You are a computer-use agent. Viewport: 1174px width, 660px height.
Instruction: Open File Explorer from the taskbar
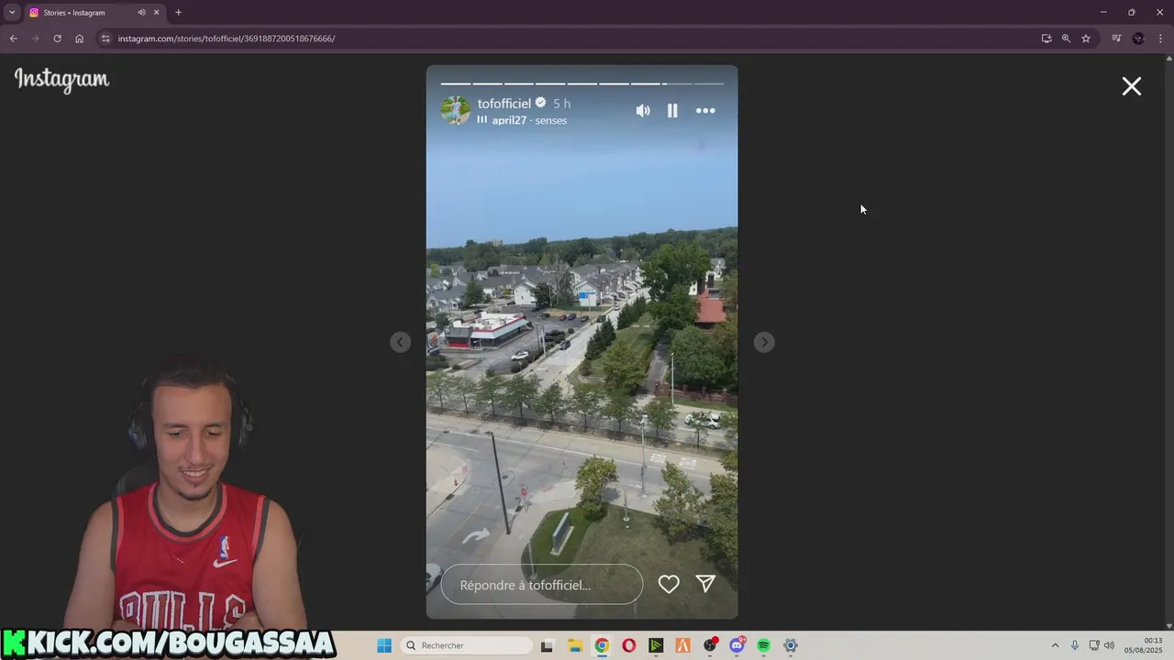(575, 645)
